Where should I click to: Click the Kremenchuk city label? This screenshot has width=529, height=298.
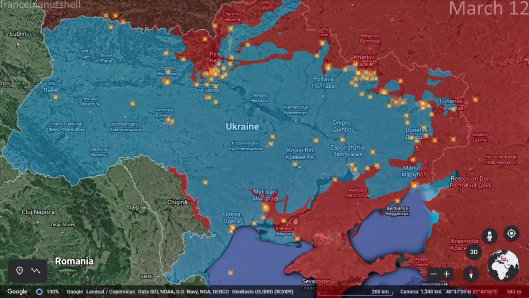click(x=295, y=110)
